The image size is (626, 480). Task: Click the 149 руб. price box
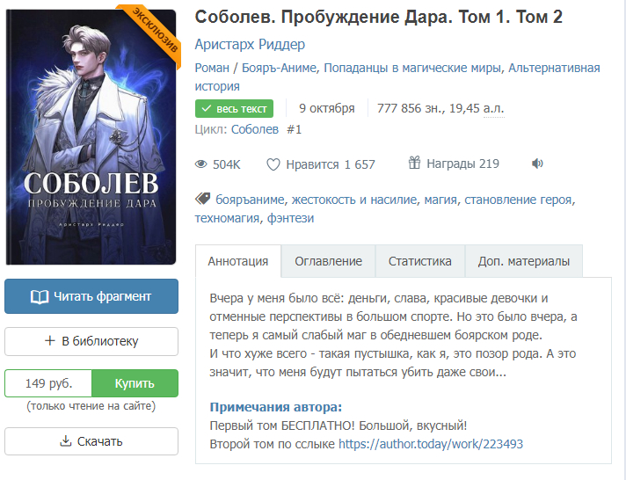point(48,383)
